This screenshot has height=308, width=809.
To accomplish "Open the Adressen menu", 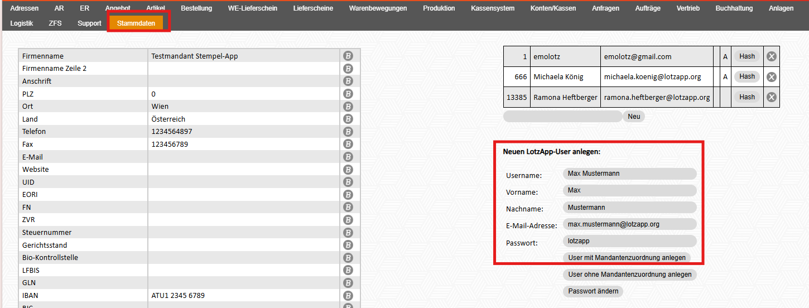I will point(25,8).
